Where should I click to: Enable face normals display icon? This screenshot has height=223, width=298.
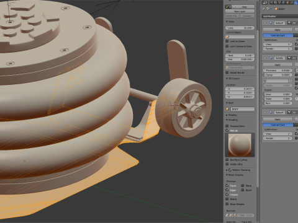(x=235, y=215)
